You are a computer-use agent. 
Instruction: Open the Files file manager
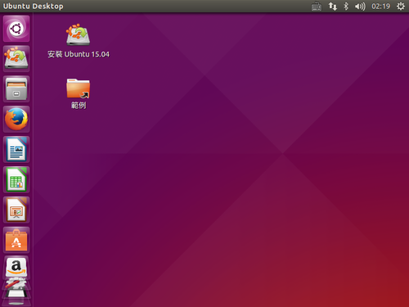(16, 89)
